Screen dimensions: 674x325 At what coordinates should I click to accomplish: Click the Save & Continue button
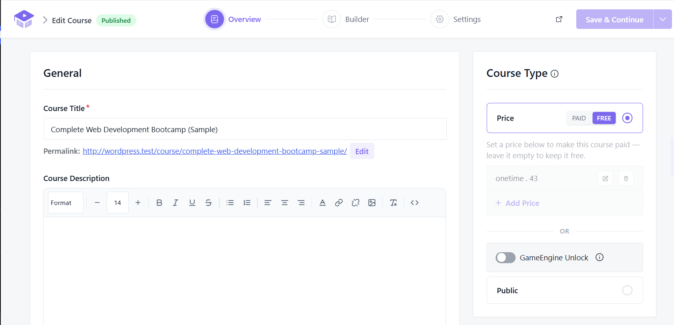click(615, 19)
